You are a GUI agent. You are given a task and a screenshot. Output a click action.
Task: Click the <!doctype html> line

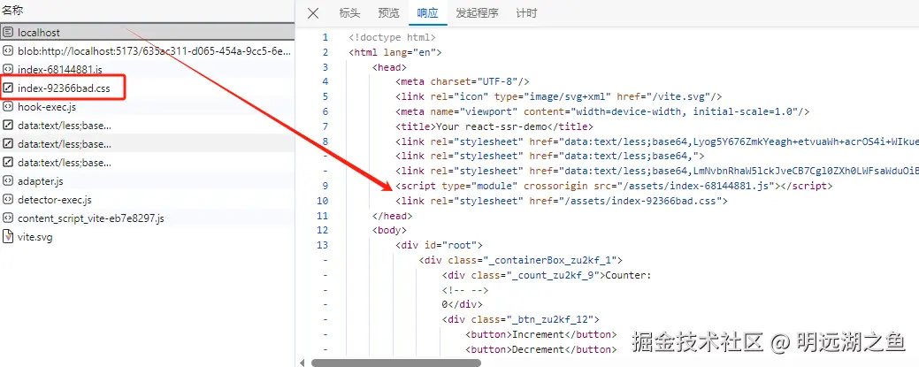tap(392, 37)
